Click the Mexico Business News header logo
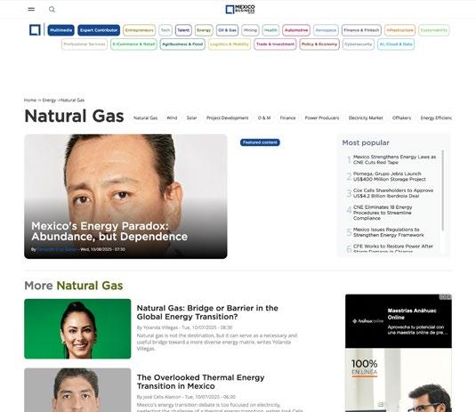476x412 pixels. point(240,9)
